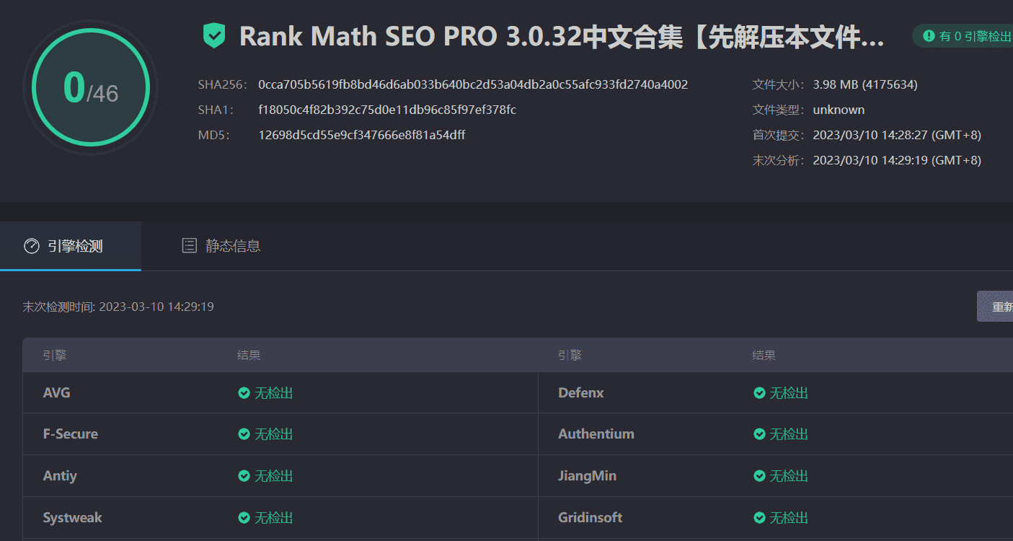Click 无检出 result text in Systweak row
This screenshot has width=1013, height=541.
pyautogui.click(x=274, y=518)
